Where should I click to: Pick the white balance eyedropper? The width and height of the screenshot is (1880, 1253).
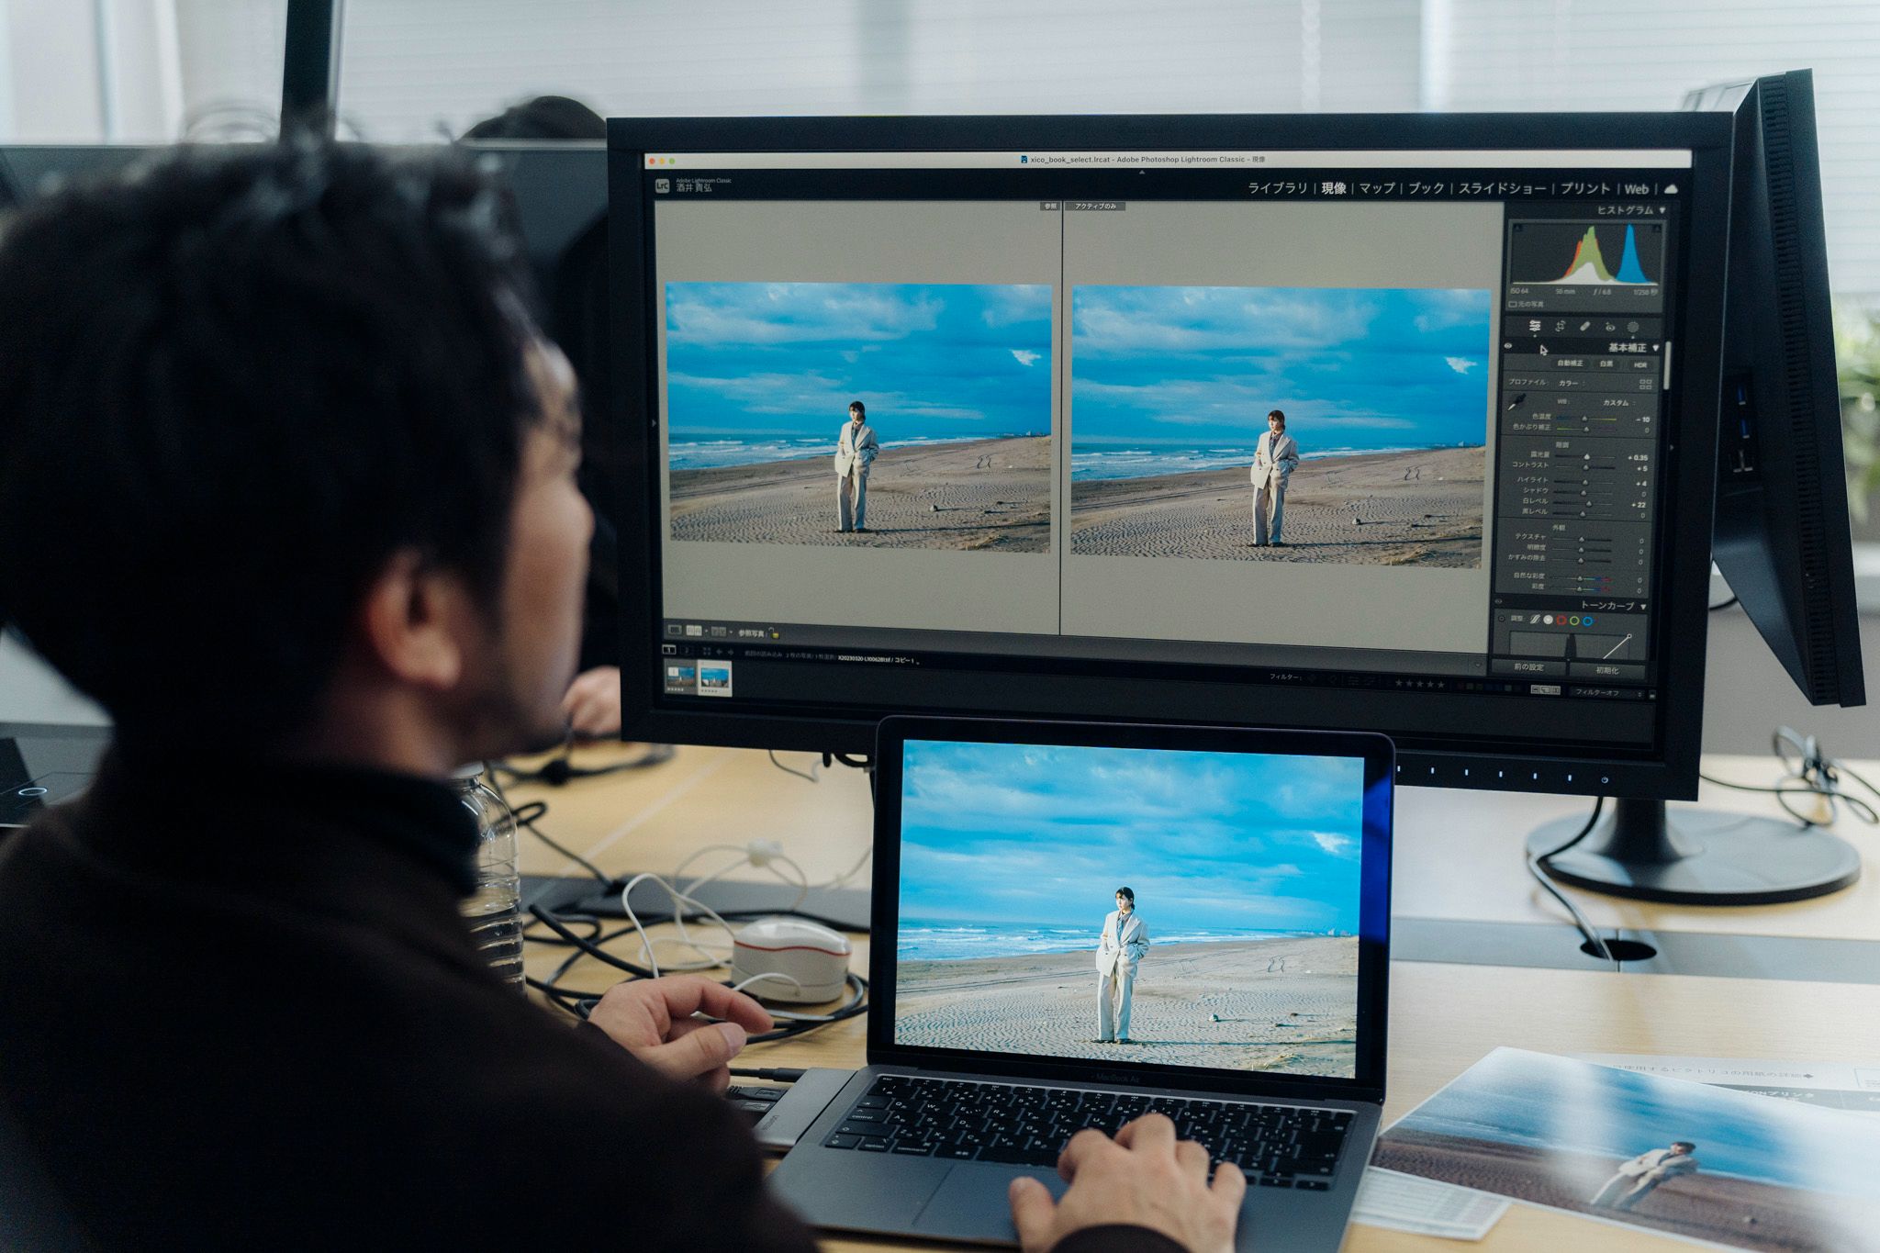point(1516,401)
